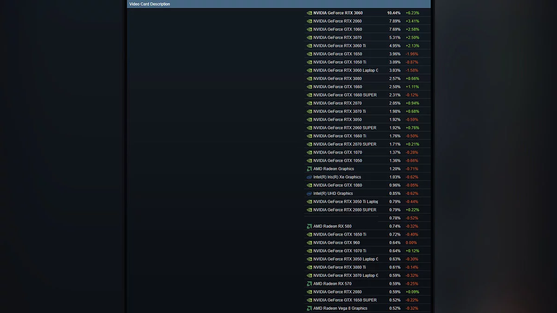Image resolution: width=557 pixels, height=313 pixels.
Task: Select NVIDIA GeForce RTX 2070 SUPER label
Action: point(345,144)
